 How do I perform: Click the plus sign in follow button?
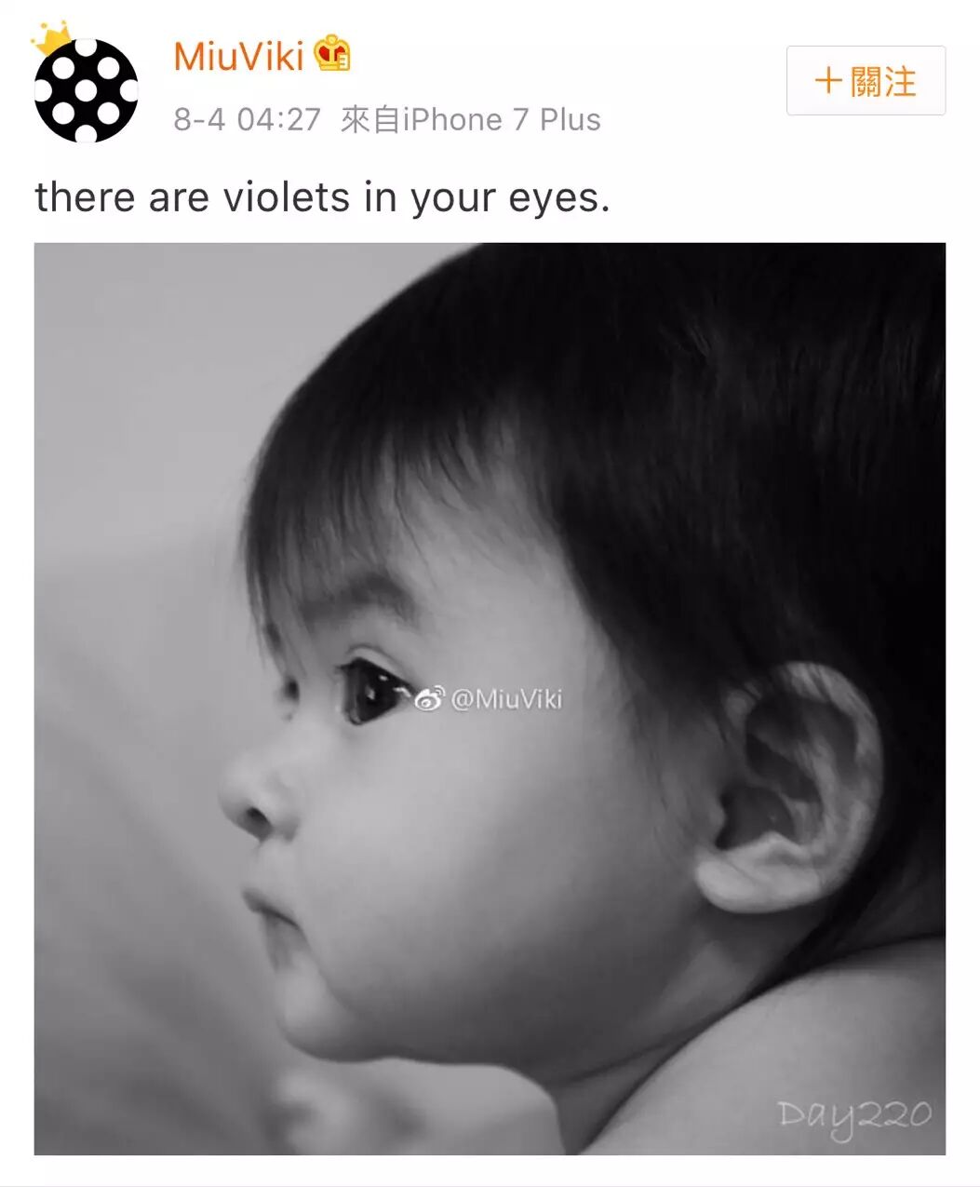pos(828,81)
